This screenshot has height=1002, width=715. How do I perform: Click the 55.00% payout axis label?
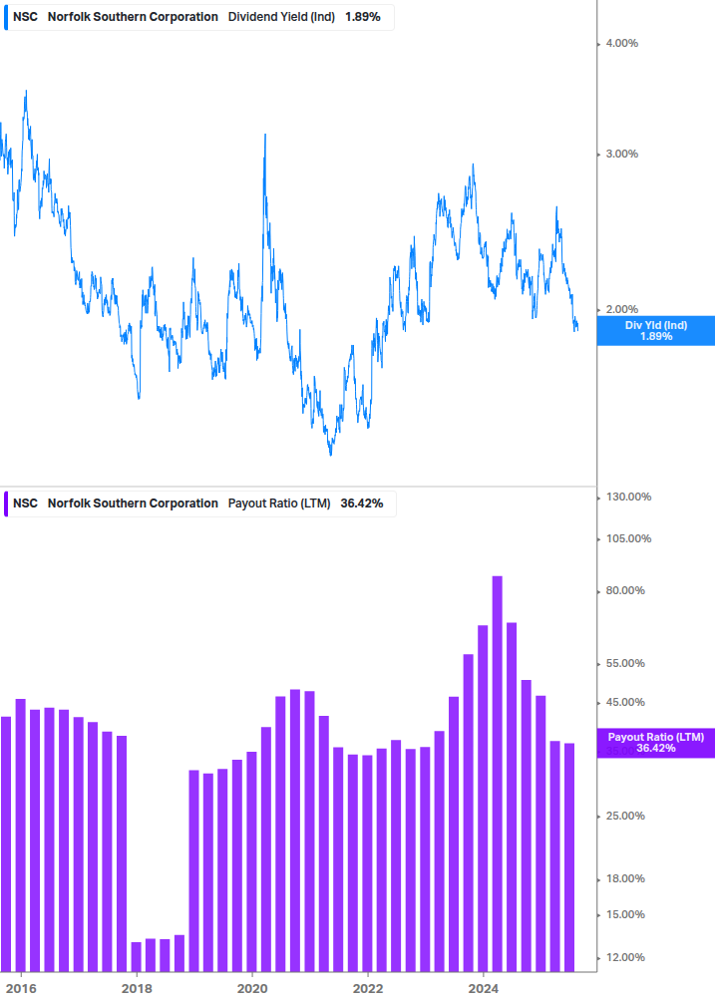coord(625,663)
